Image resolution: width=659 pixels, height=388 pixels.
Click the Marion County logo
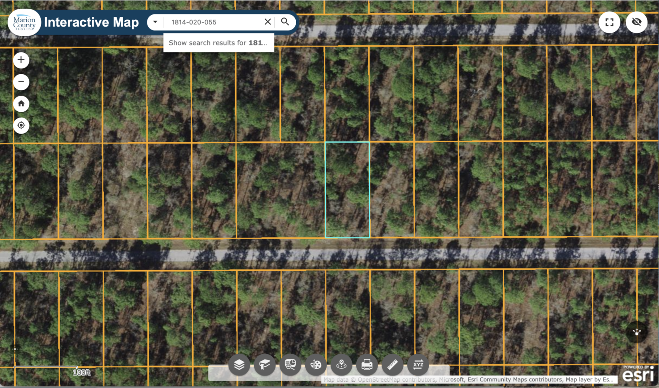tap(24, 23)
